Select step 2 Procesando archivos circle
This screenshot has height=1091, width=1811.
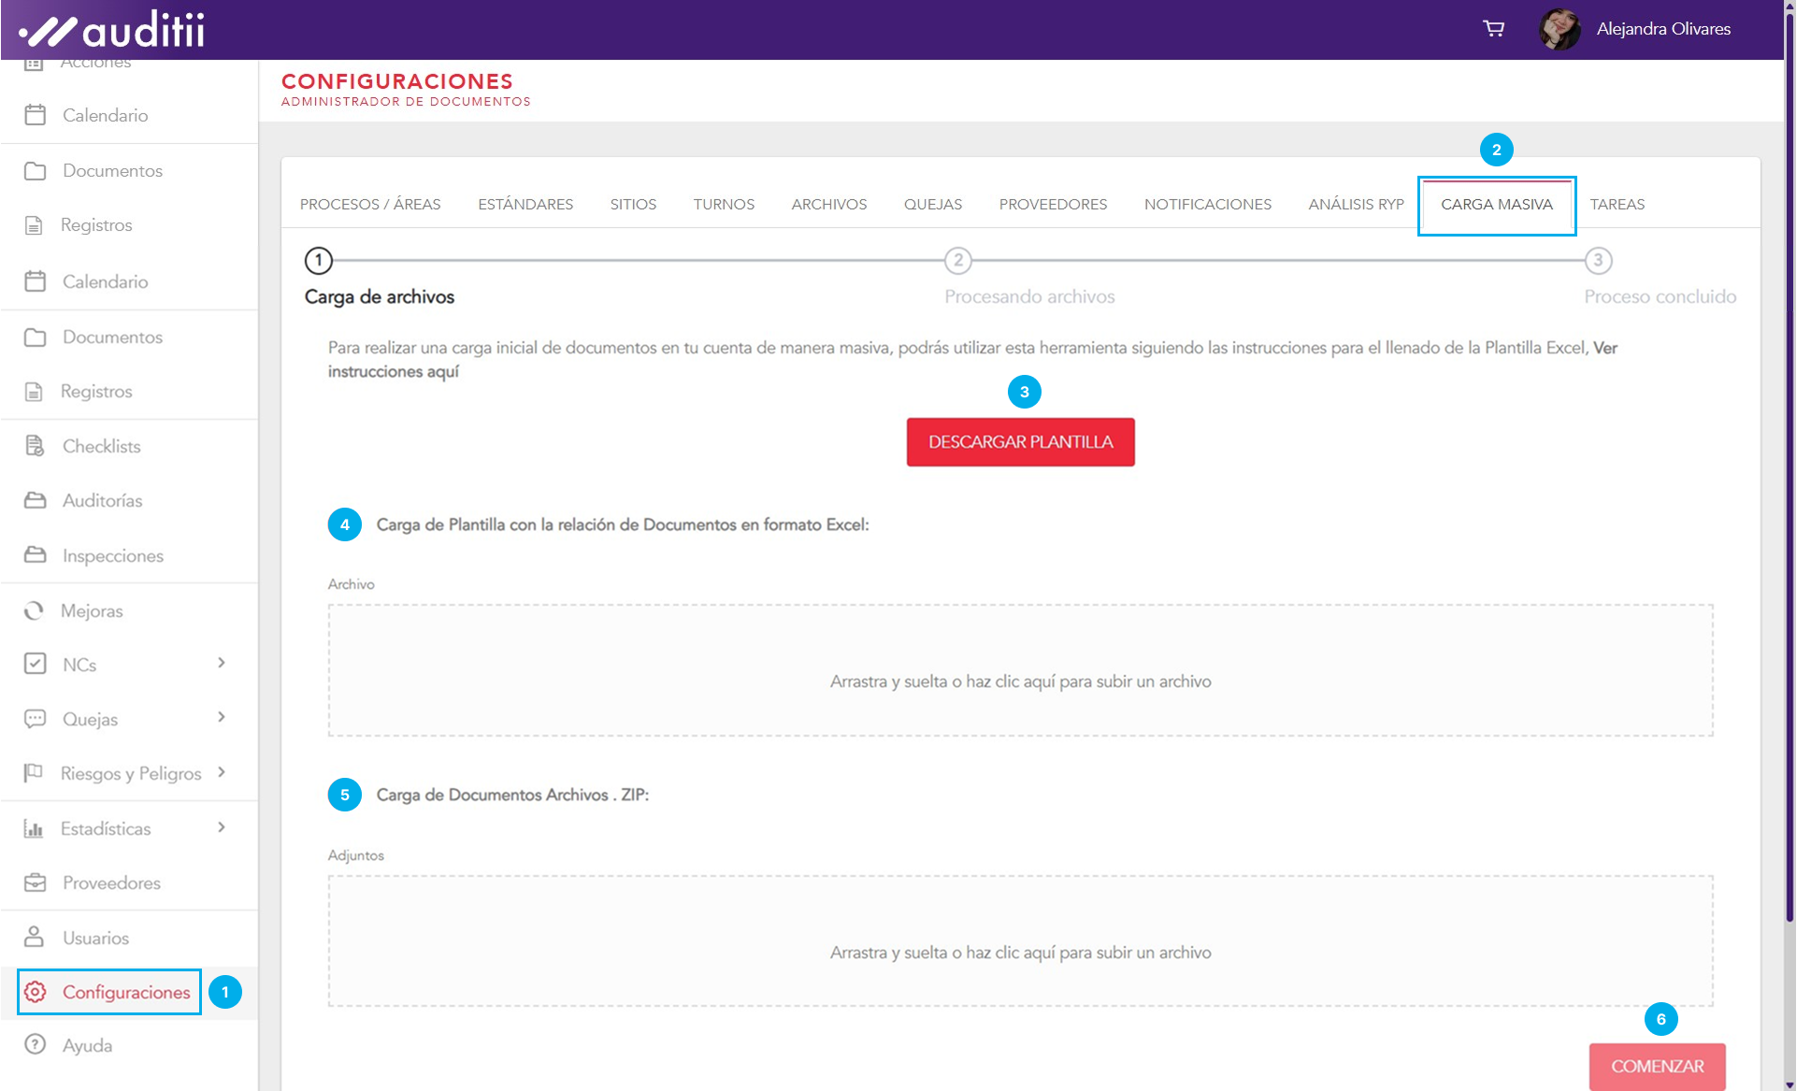[957, 261]
